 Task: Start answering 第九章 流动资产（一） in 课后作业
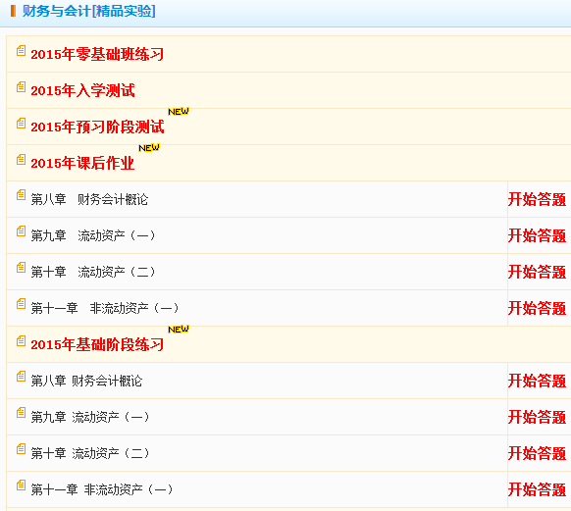click(x=537, y=235)
